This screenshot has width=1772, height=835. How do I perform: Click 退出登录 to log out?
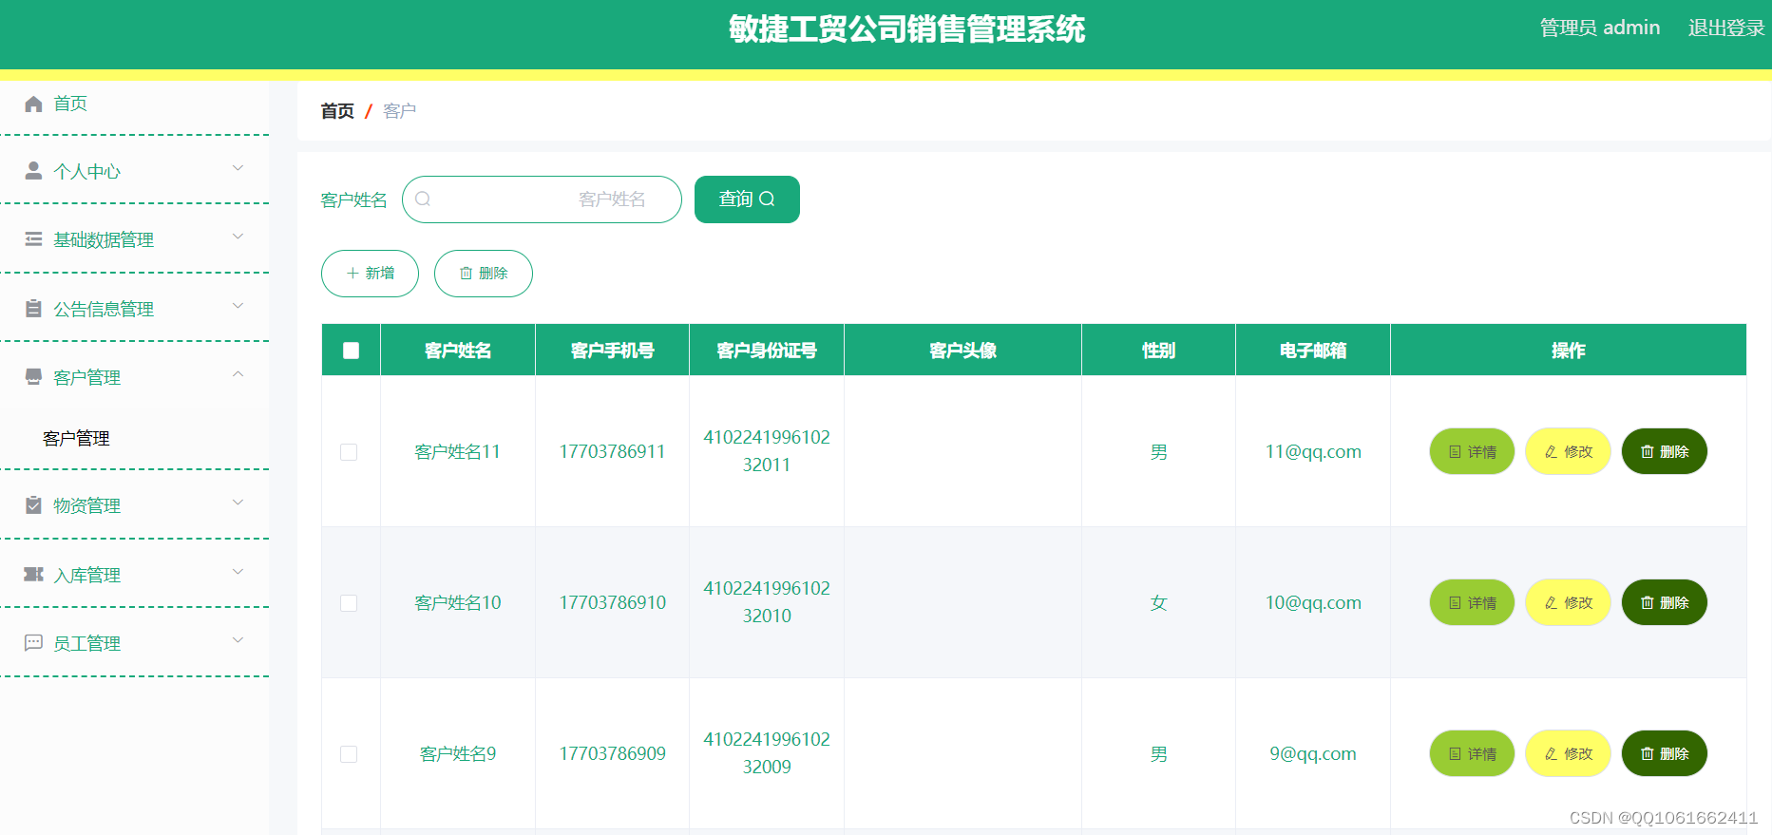pos(1725,28)
